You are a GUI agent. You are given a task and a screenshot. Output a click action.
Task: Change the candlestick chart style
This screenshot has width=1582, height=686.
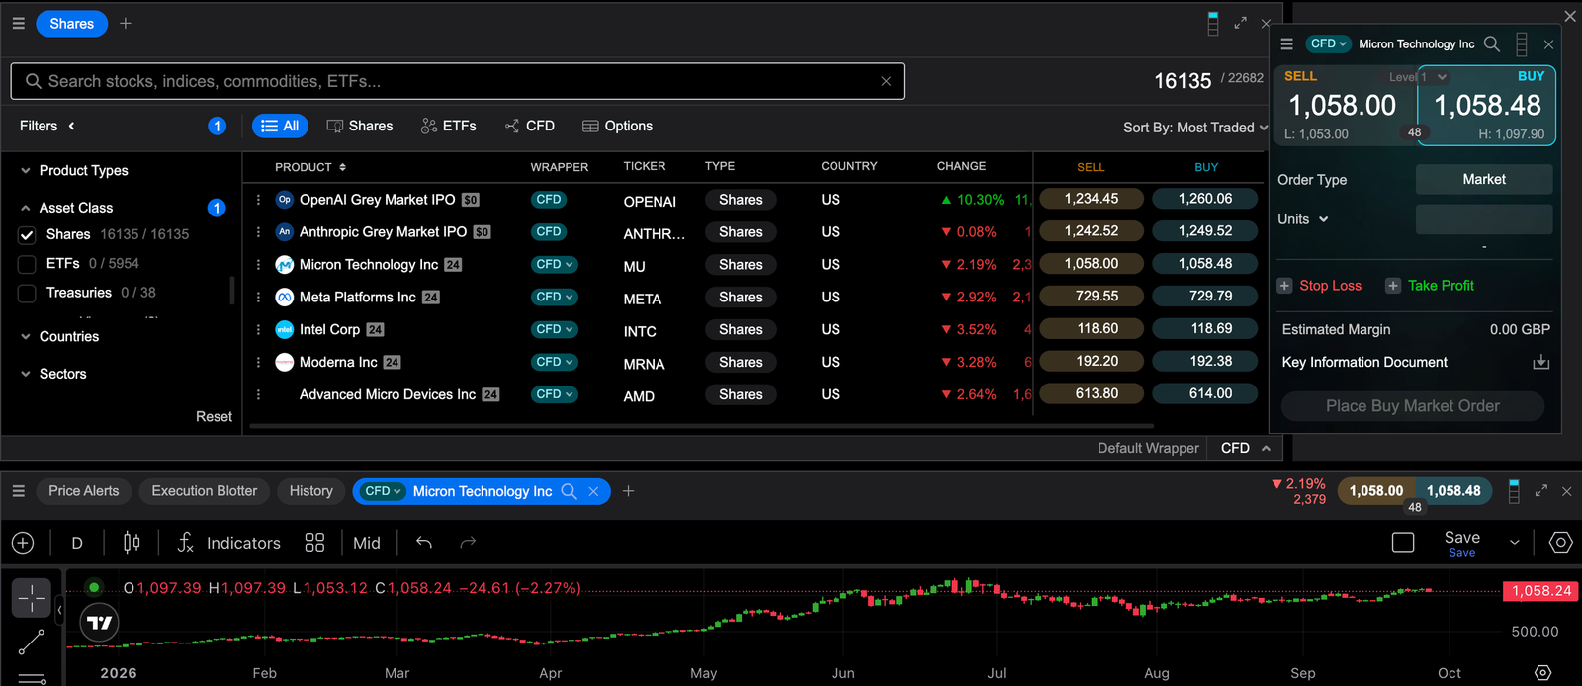pyautogui.click(x=132, y=543)
